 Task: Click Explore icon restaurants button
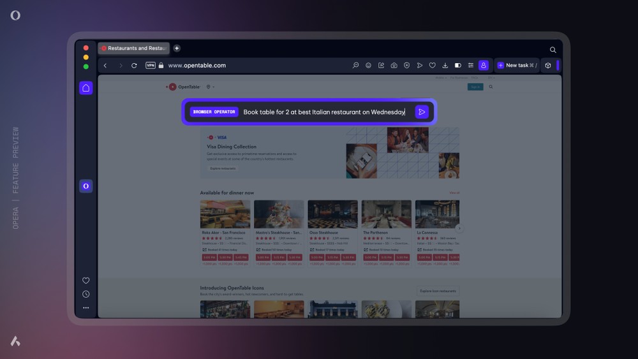point(438,291)
